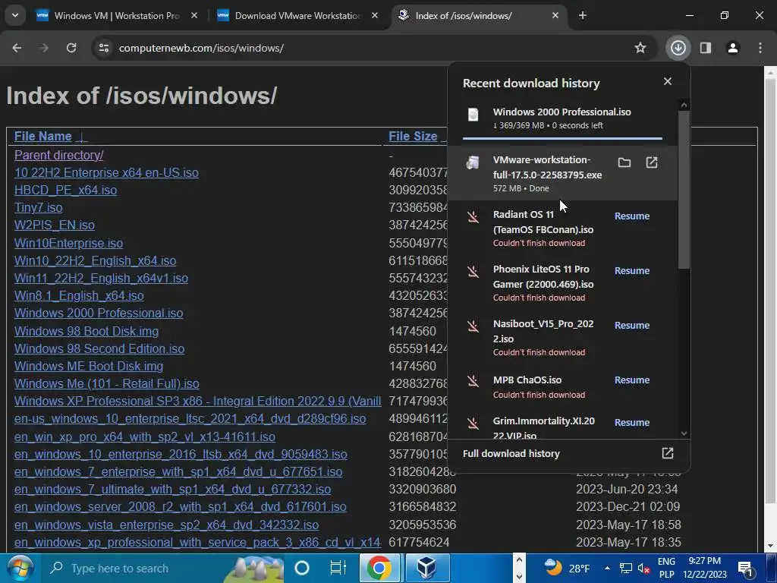This screenshot has width=777, height=583.
Task: Download en_win_xp_pro_x64_with_sp2 iso
Action: pyautogui.click(x=145, y=436)
